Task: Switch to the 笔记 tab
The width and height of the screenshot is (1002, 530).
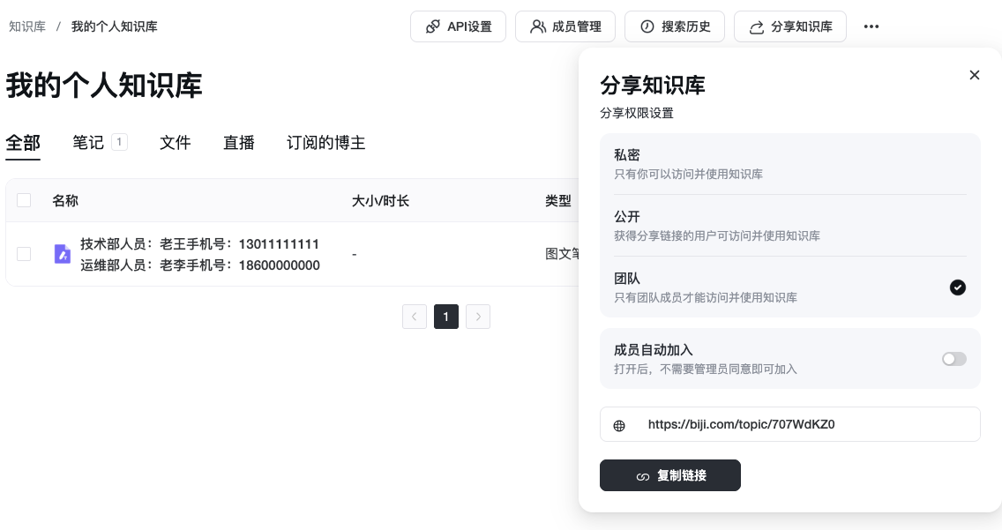Action: point(88,143)
